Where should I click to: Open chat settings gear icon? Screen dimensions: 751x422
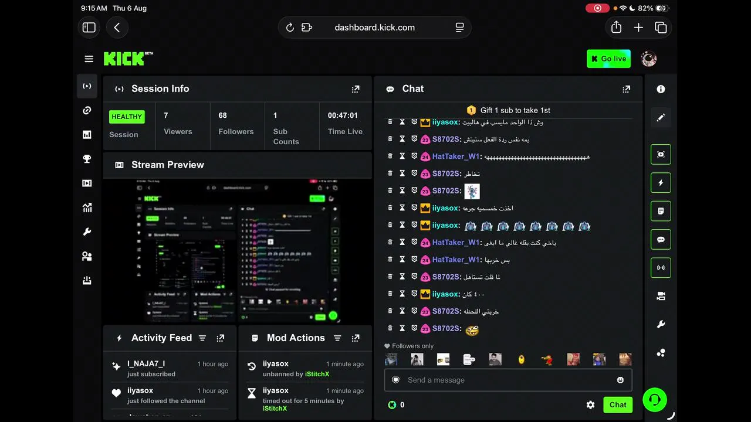(x=591, y=405)
